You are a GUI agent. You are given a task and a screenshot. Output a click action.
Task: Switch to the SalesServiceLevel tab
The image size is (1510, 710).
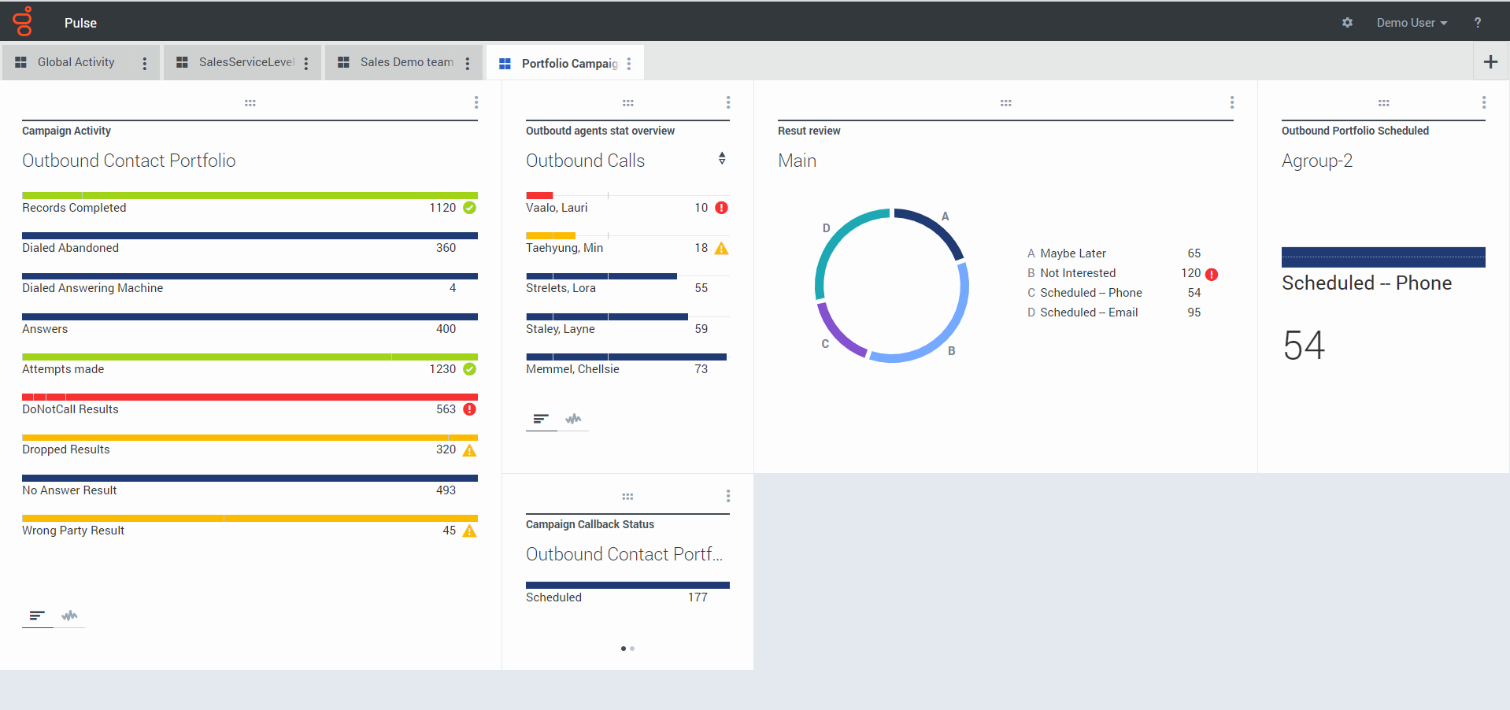[x=246, y=62]
